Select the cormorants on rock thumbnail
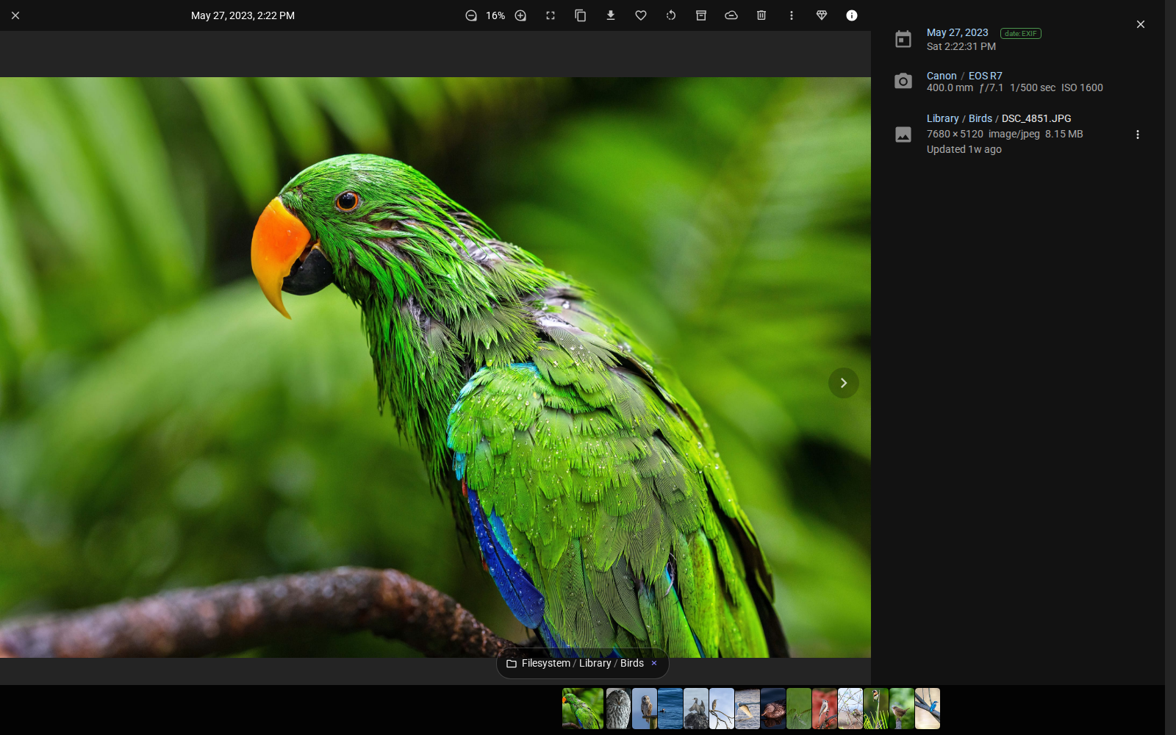1176x735 pixels. pos(696,709)
